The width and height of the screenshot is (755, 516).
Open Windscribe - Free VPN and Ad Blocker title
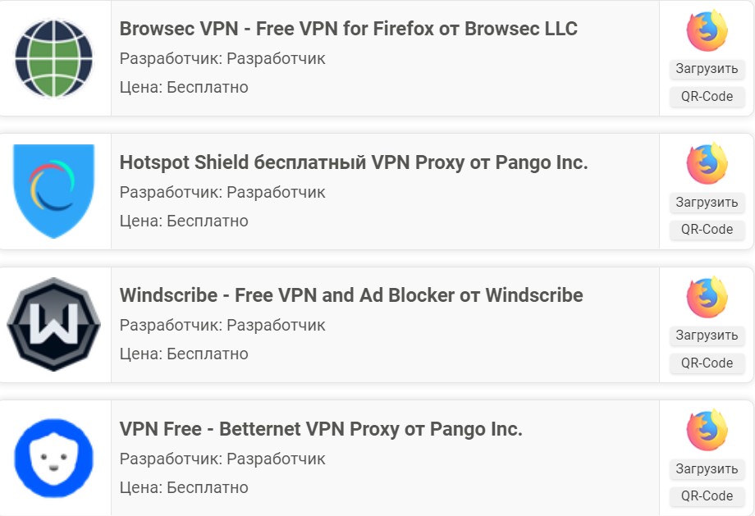point(351,295)
